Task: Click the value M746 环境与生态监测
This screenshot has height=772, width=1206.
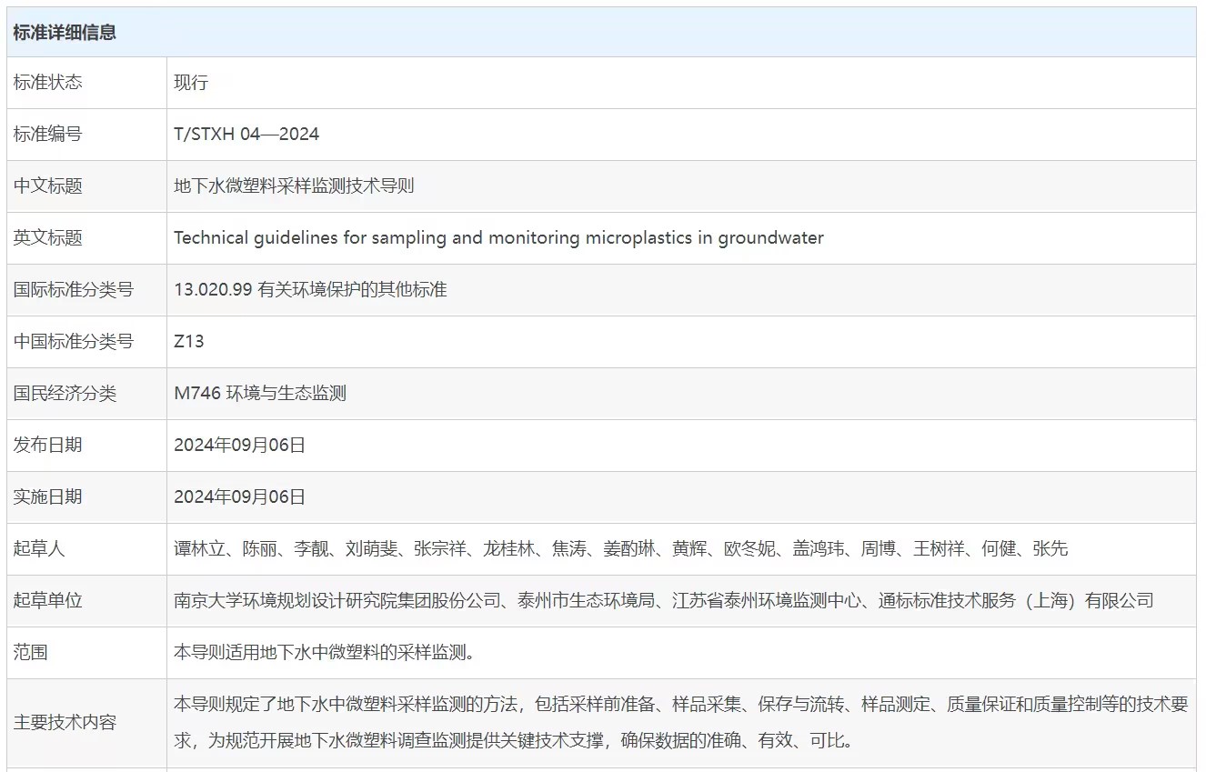Action: click(x=260, y=394)
